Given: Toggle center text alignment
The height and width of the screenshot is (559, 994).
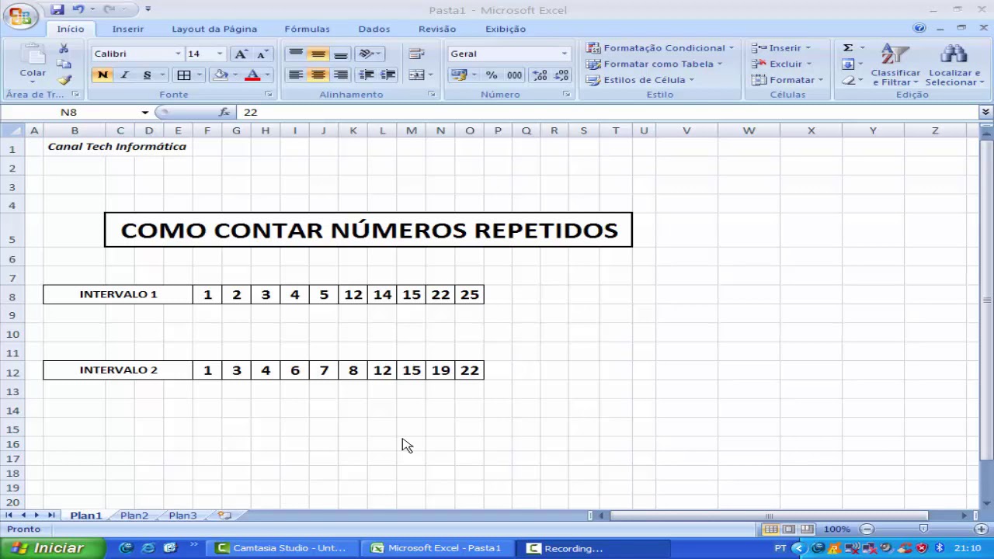Looking at the screenshot, I should 318,75.
